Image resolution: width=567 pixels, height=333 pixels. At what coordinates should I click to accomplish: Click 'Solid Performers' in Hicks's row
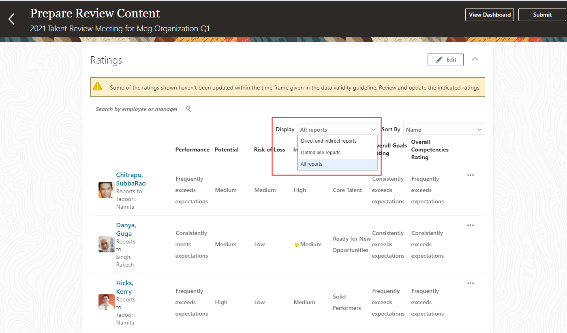(347, 302)
